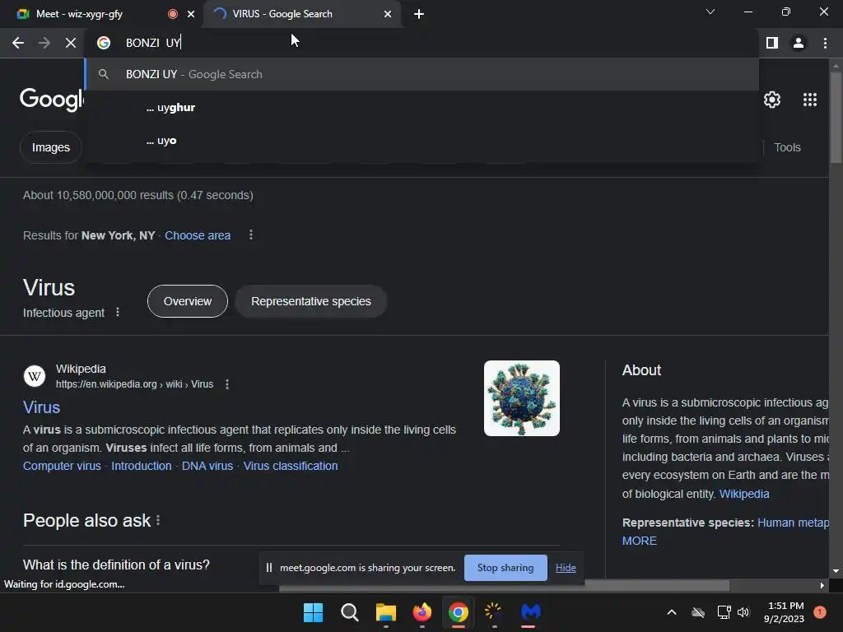This screenshot has height=632, width=843.
Task: Select the Overview chip
Action: click(187, 301)
